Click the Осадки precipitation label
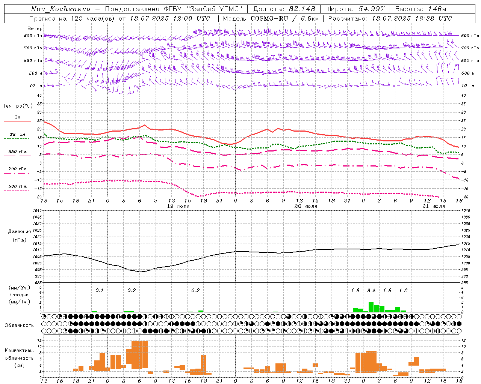 point(19,295)
